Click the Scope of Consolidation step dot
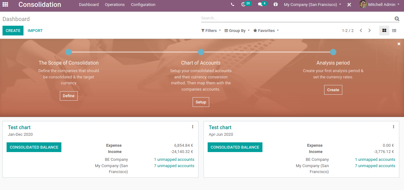The image size is (404, 190). 69,52
